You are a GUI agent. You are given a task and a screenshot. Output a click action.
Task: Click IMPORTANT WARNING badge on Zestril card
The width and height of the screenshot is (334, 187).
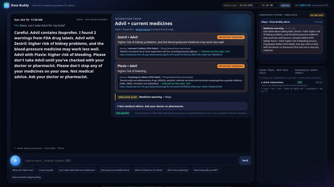pos(231,37)
